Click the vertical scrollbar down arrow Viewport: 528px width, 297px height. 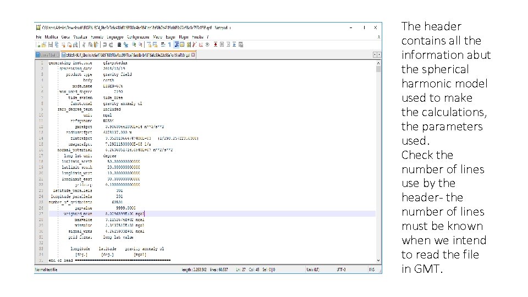click(x=378, y=260)
